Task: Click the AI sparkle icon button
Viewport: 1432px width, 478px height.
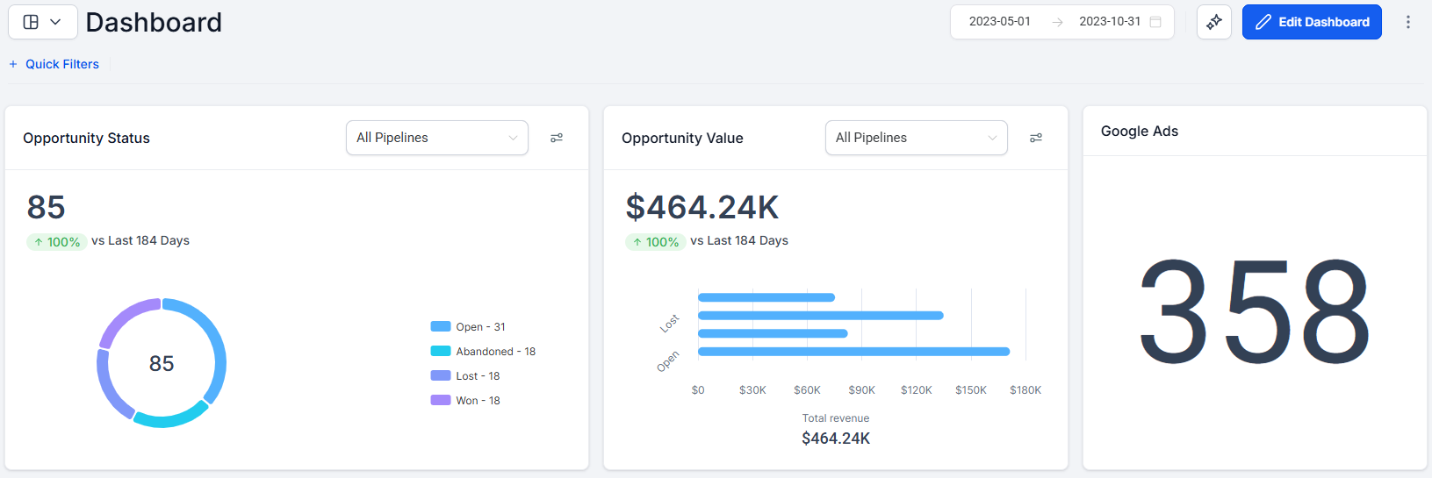Action: (1214, 22)
